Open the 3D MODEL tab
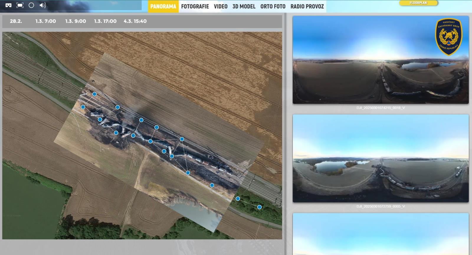This screenshot has width=472, height=255. pos(244,6)
